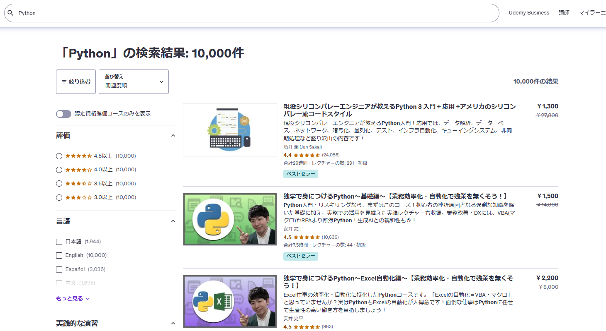Click the 酒井 潤 (Jun Sakai) instructor name
Image resolution: width=606 pixels, height=331 pixels.
pos(302,147)
